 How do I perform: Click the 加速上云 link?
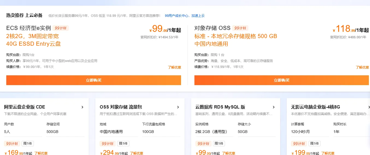click(x=198, y=16)
